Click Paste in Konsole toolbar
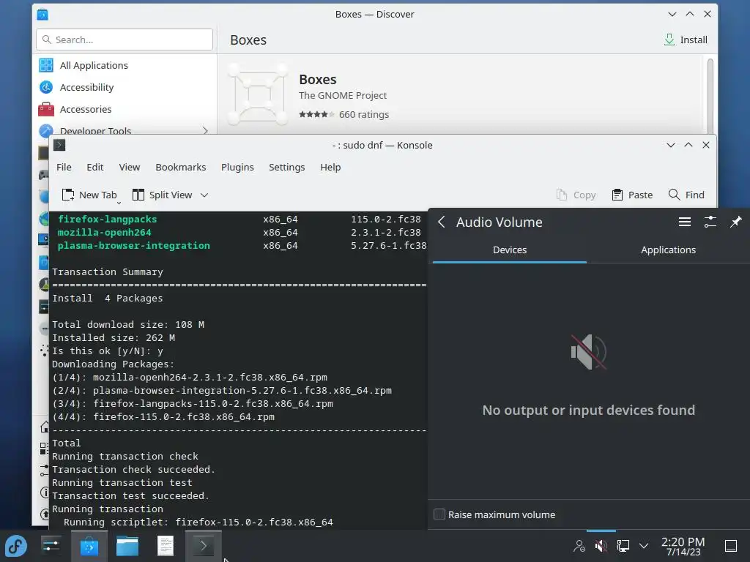The image size is (750, 562). point(632,195)
